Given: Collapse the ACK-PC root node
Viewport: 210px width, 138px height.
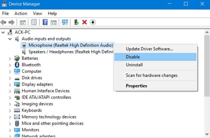Looking at the screenshot, I should click(x=3, y=32).
